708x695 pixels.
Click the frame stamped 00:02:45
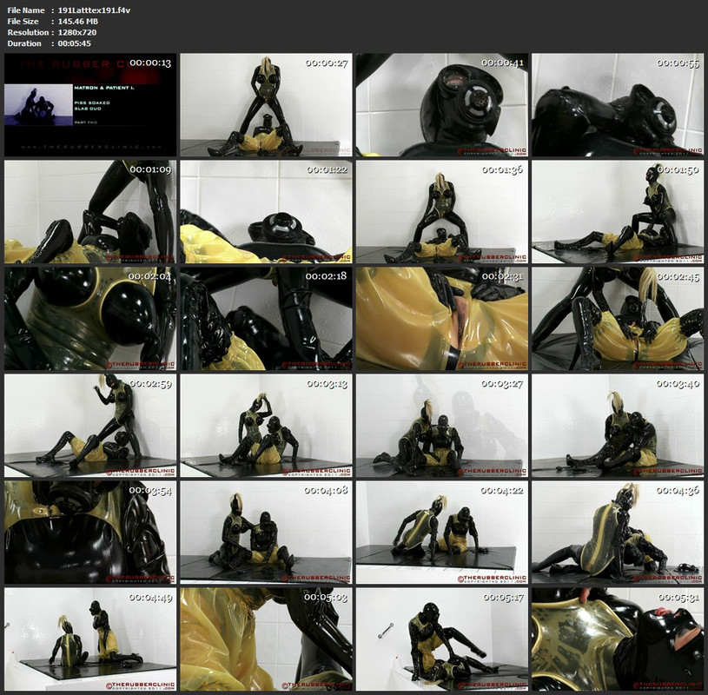tap(618, 319)
